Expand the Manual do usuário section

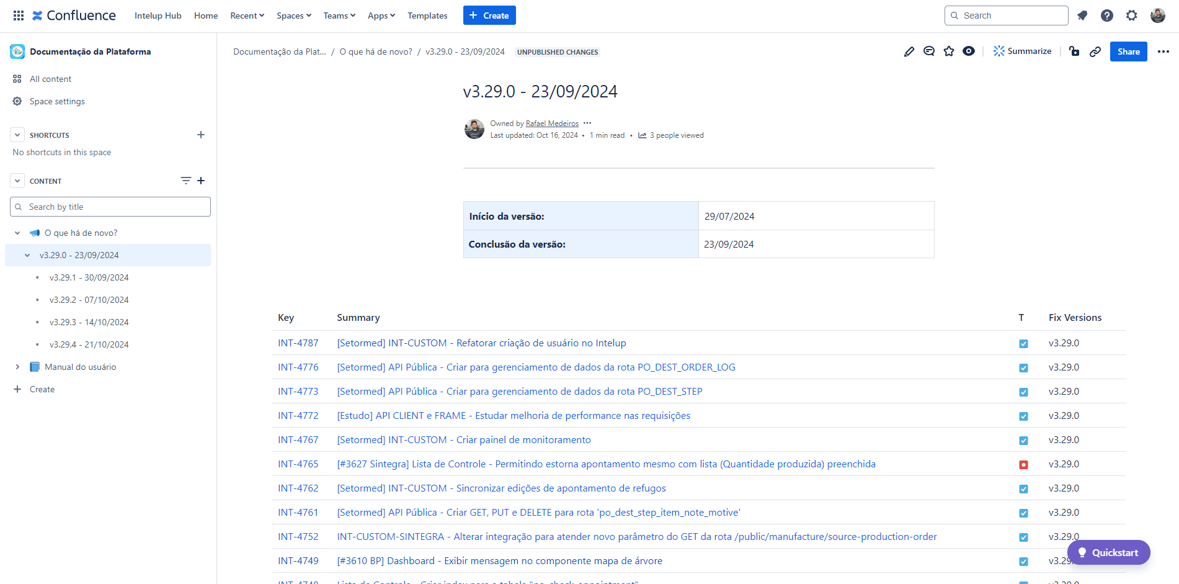pyautogui.click(x=17, y=367)
